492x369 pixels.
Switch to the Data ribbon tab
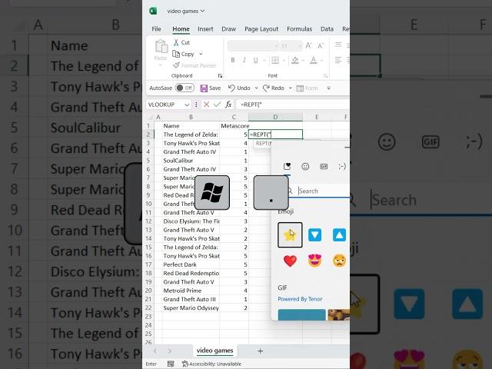coord(327,29)
